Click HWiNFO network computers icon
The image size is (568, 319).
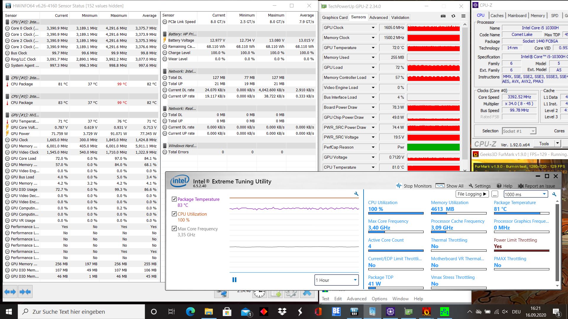tap(222, 293)
